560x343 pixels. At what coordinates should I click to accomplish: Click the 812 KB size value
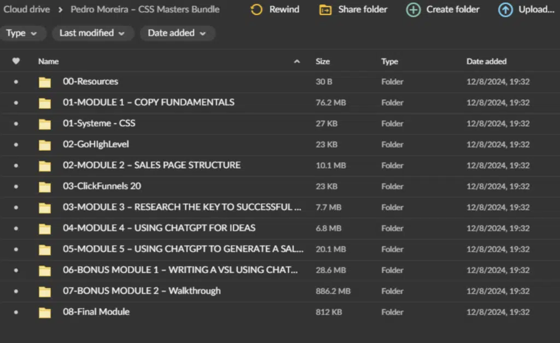pyautogui.click(x=329, y=312)
